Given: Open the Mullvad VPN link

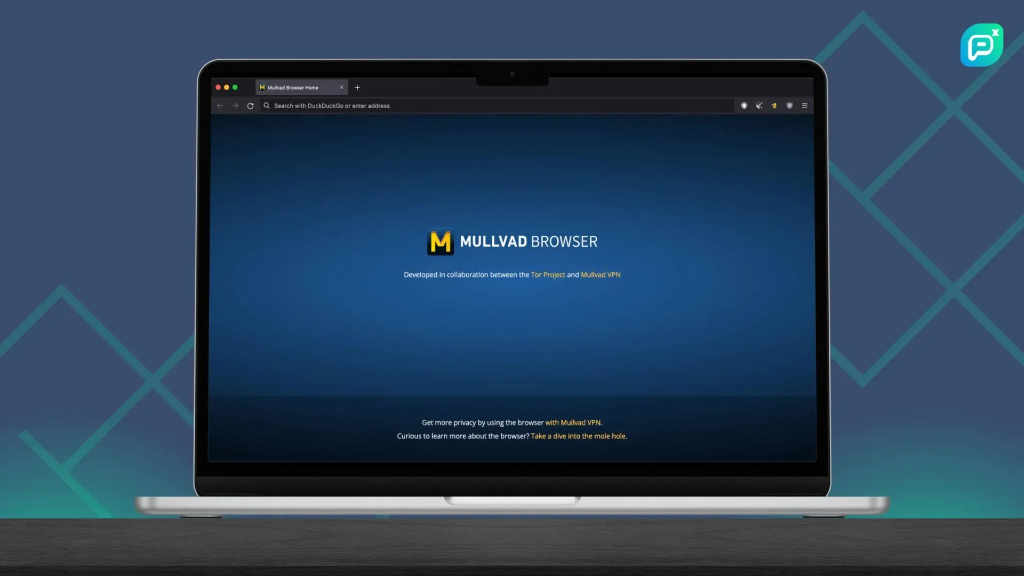Looking at the screenshot, I should tap(601, 275).
